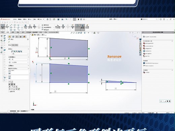The image size is (175, 131).
Task: Switch to the 特征 (Features) ribbon tab
Action: 2,32
